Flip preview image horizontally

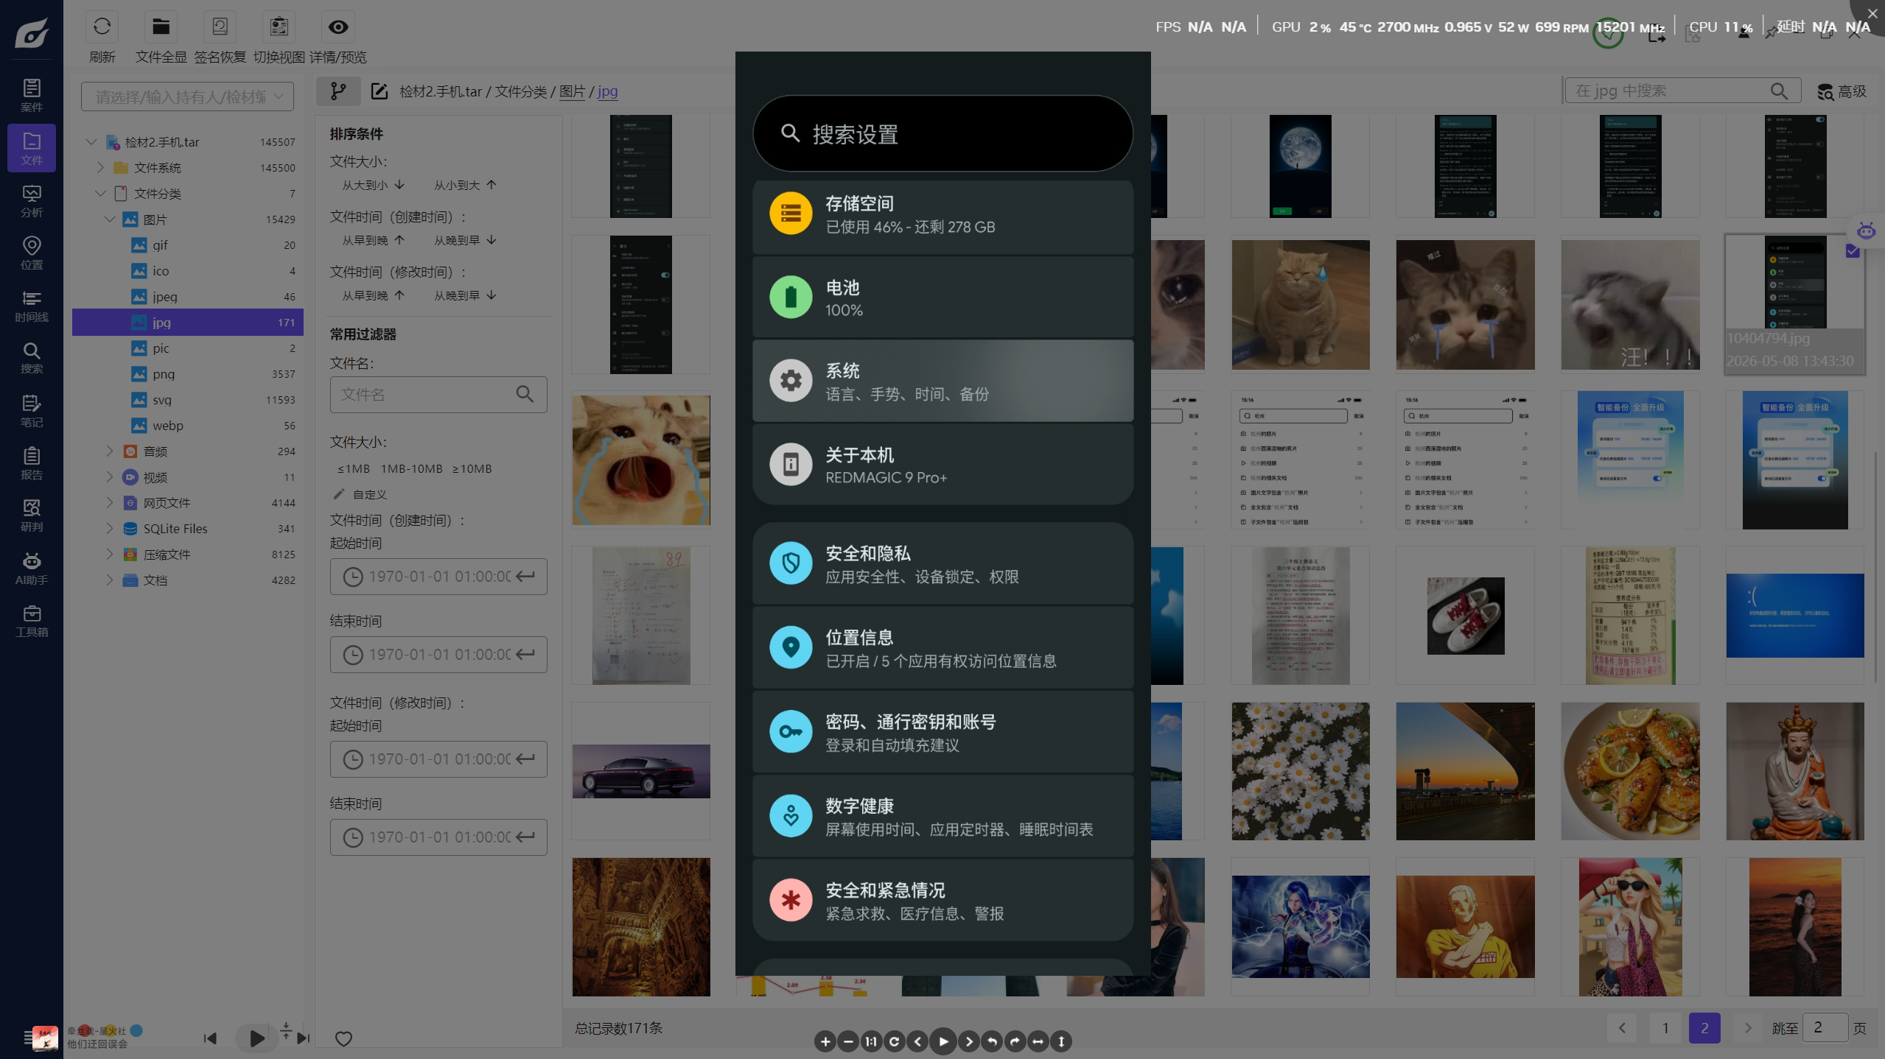(1038, 1041)
